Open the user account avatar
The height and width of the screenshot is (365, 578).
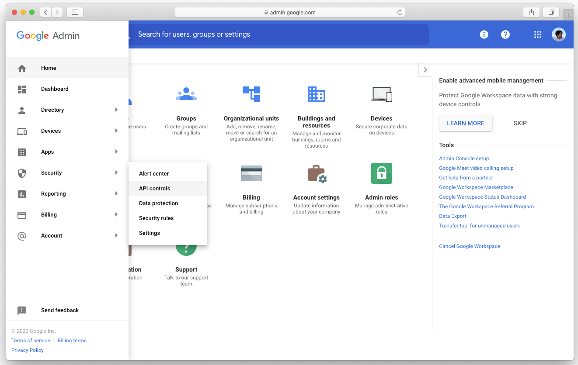point(559,34)
